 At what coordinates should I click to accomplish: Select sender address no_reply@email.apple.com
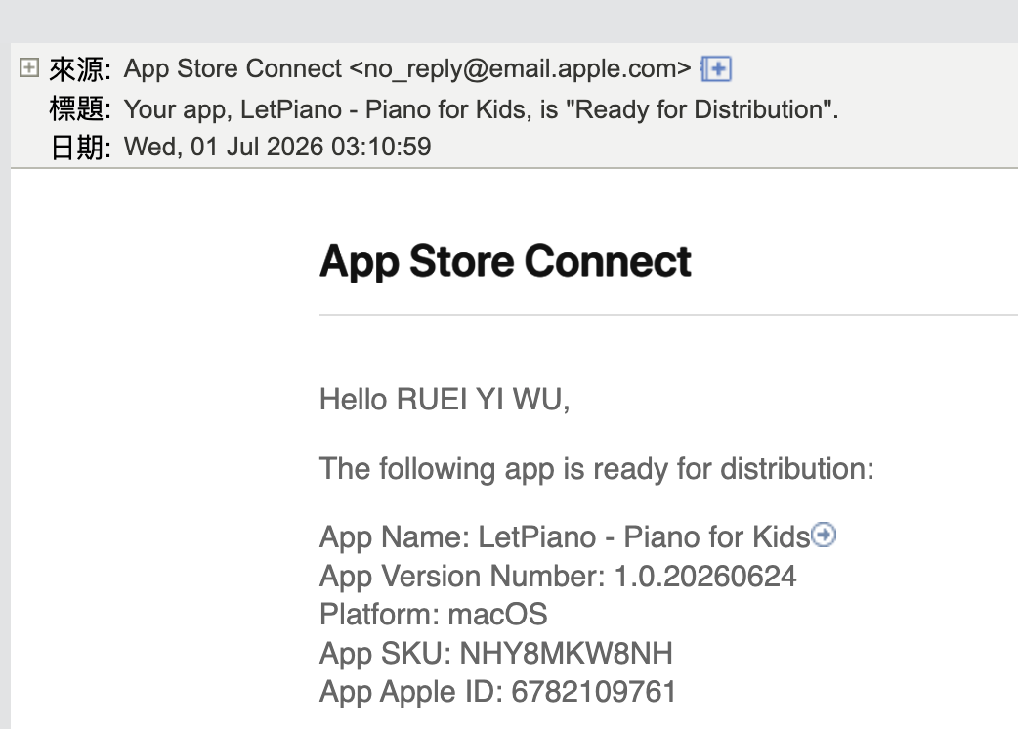(x=520, y=68)
